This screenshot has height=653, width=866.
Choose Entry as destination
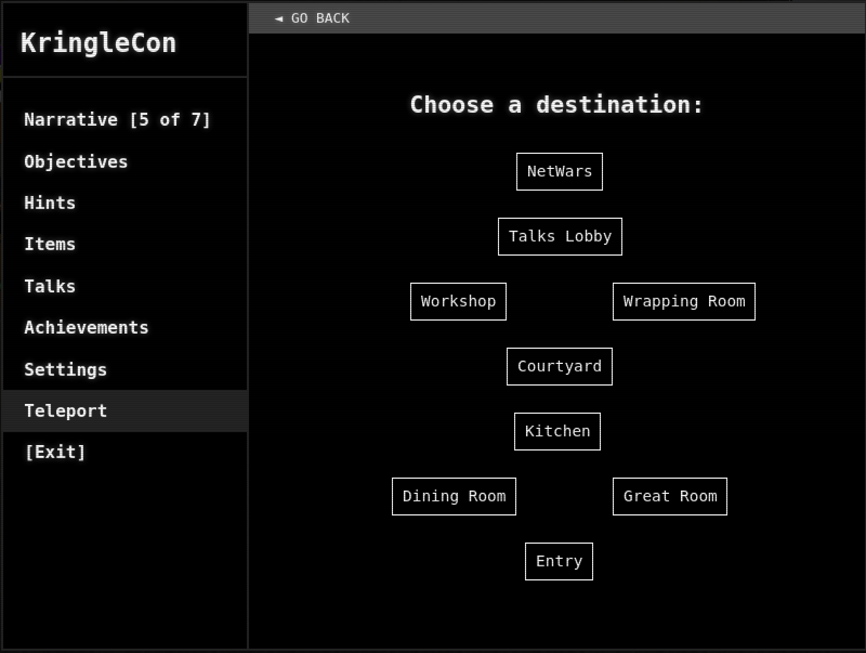(559, 561)
